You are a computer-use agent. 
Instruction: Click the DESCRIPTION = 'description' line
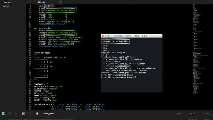[x=48, y=87]
